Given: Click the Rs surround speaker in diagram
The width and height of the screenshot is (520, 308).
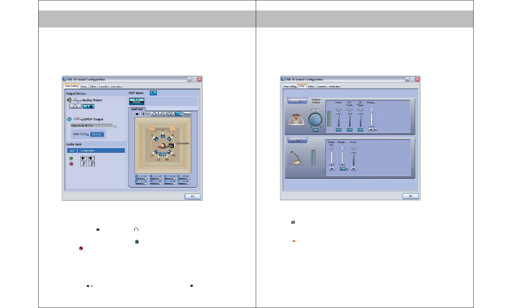Looking at the screenshot, I should point(169,152).
